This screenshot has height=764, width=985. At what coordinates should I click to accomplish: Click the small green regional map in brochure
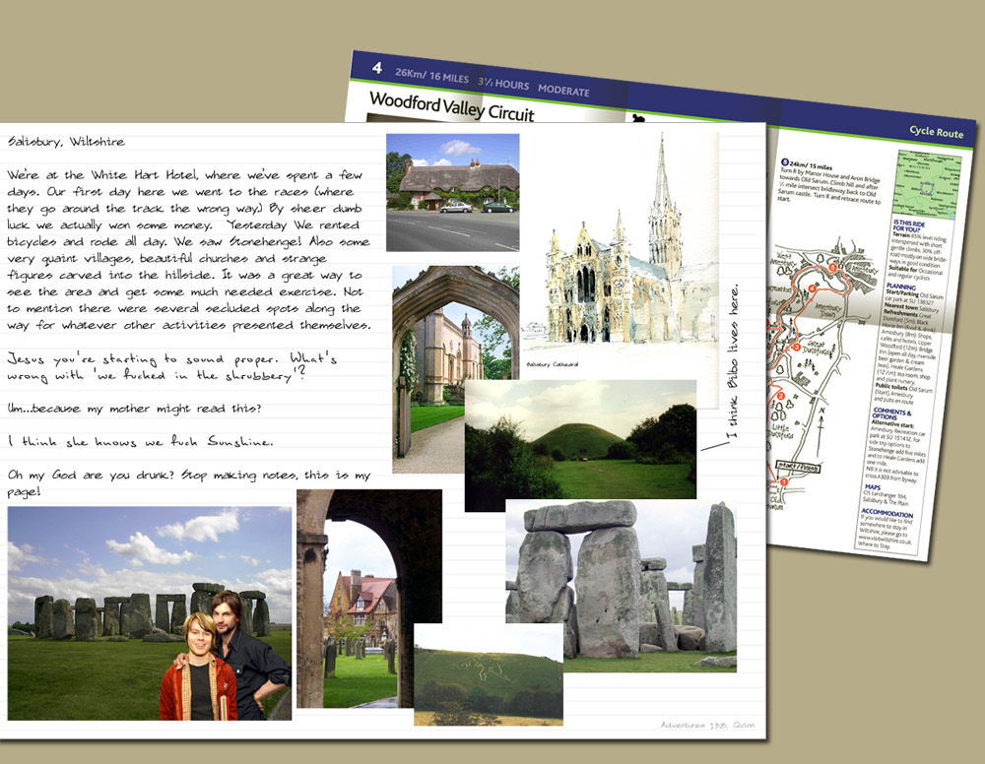click(x=928, y=184)
